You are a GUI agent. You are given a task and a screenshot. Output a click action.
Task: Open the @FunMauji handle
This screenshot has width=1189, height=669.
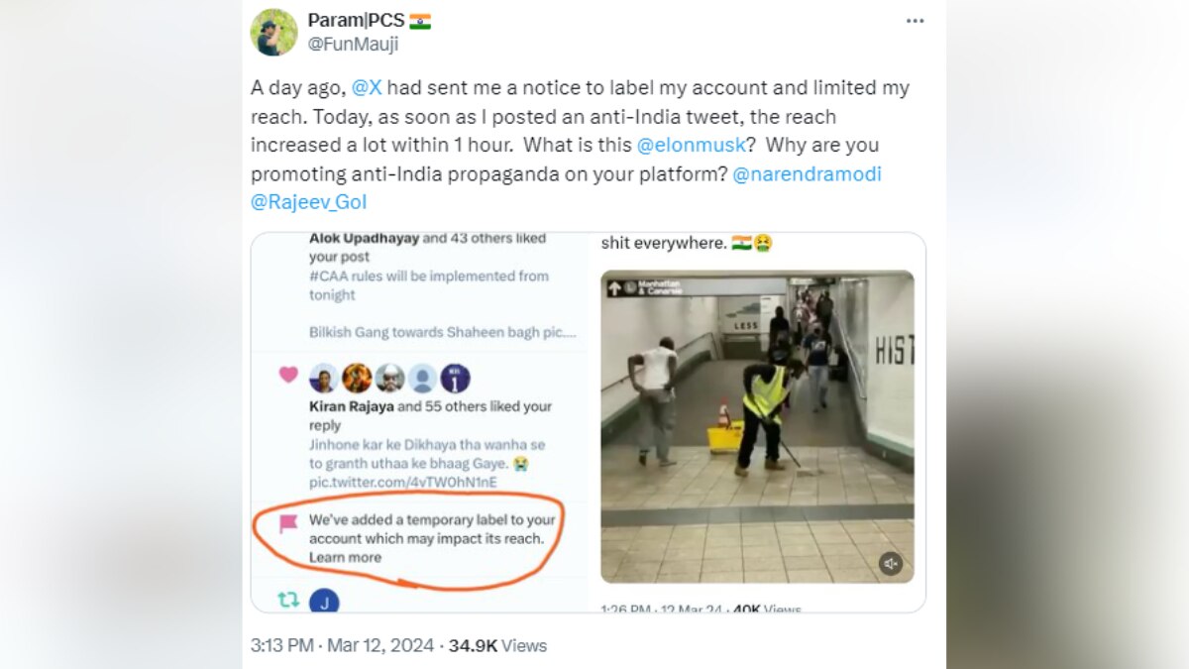tap(354, 44)
